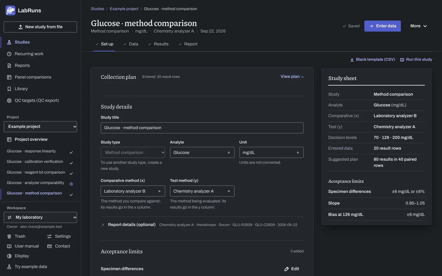Switch to Data tab
This screenshot has width=442, height=276.
(131, 44)
